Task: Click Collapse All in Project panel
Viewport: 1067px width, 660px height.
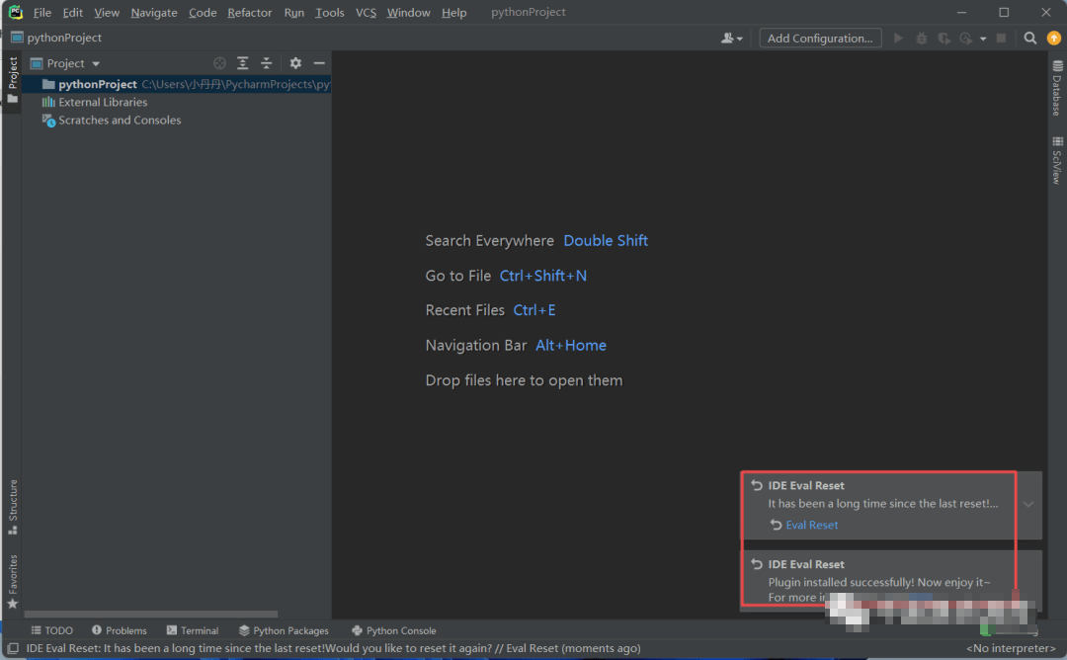Action: pos(266,63)
